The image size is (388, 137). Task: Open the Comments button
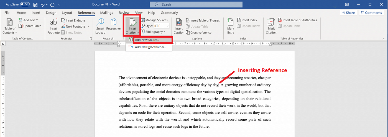(x=371, y=13)
